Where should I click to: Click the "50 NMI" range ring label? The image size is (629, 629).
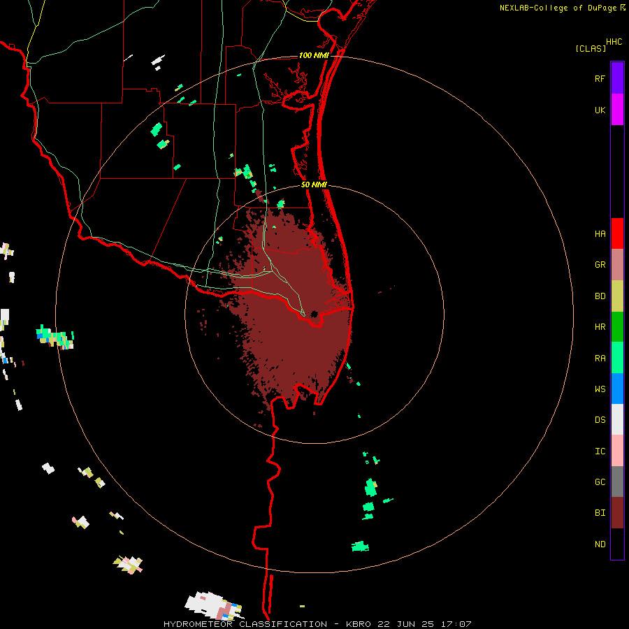[x=314, y=185]
